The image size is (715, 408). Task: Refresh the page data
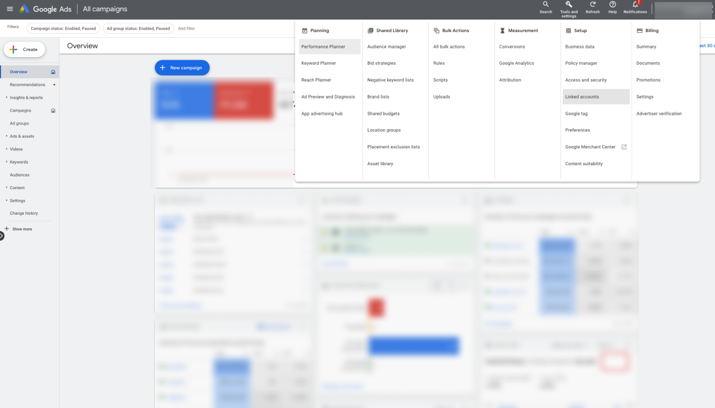(x=592, y=8)
